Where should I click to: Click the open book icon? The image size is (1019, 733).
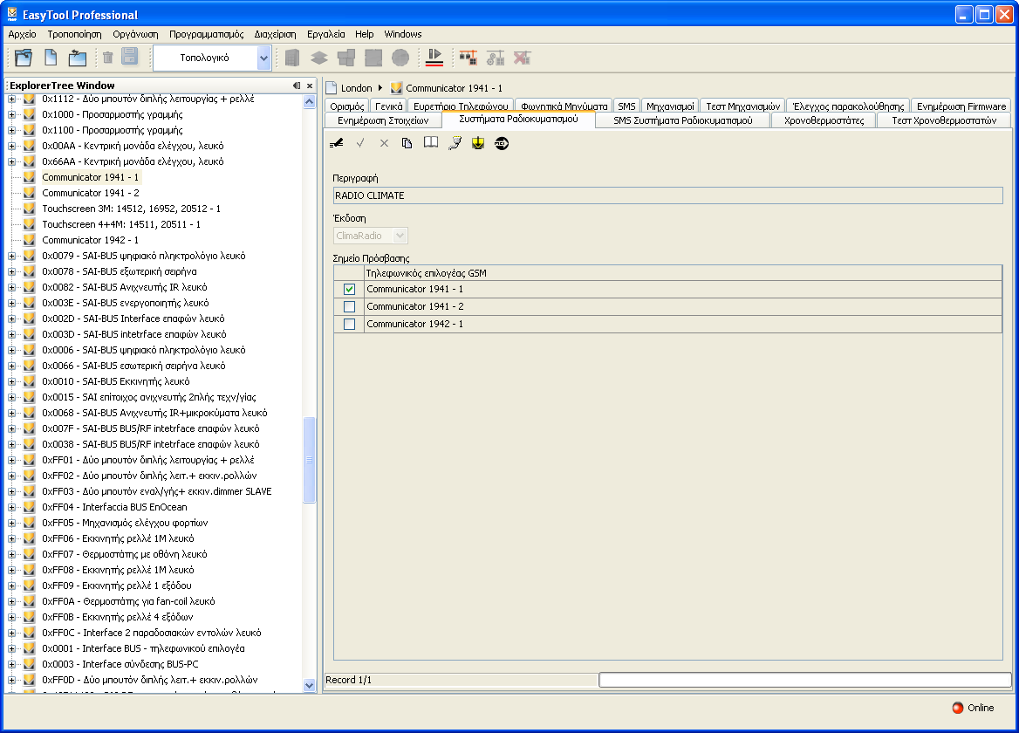(431, 142)
